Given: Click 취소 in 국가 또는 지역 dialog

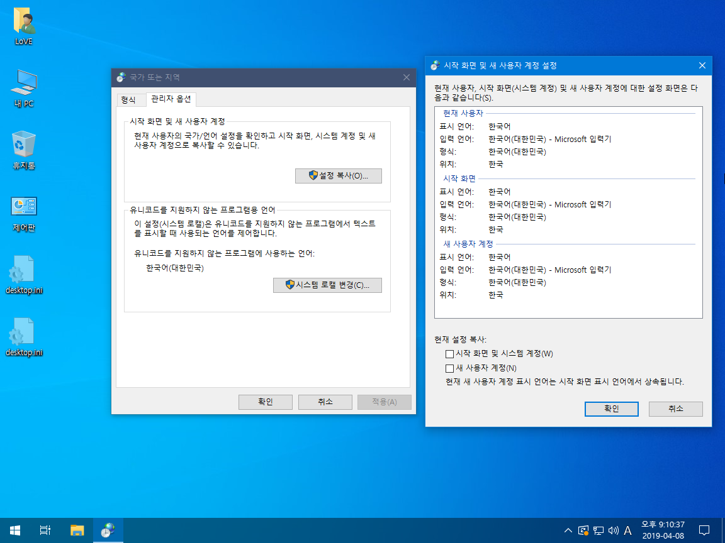Looking at the screenshot, I should coord(325,402).
